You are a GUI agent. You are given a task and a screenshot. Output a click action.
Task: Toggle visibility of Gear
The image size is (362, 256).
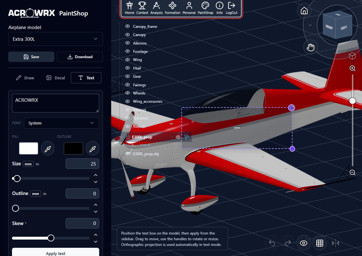pos(128,76)
